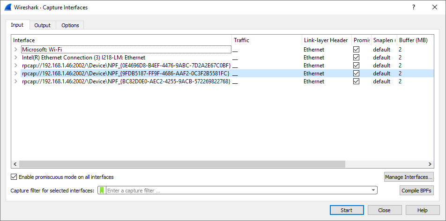Open Manage Interfaces dialog
The image size is (446, 221).
click(x=409, y=177)
